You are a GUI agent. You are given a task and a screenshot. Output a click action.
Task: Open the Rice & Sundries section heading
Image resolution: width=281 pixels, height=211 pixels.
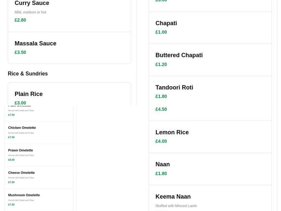[27, 73]
